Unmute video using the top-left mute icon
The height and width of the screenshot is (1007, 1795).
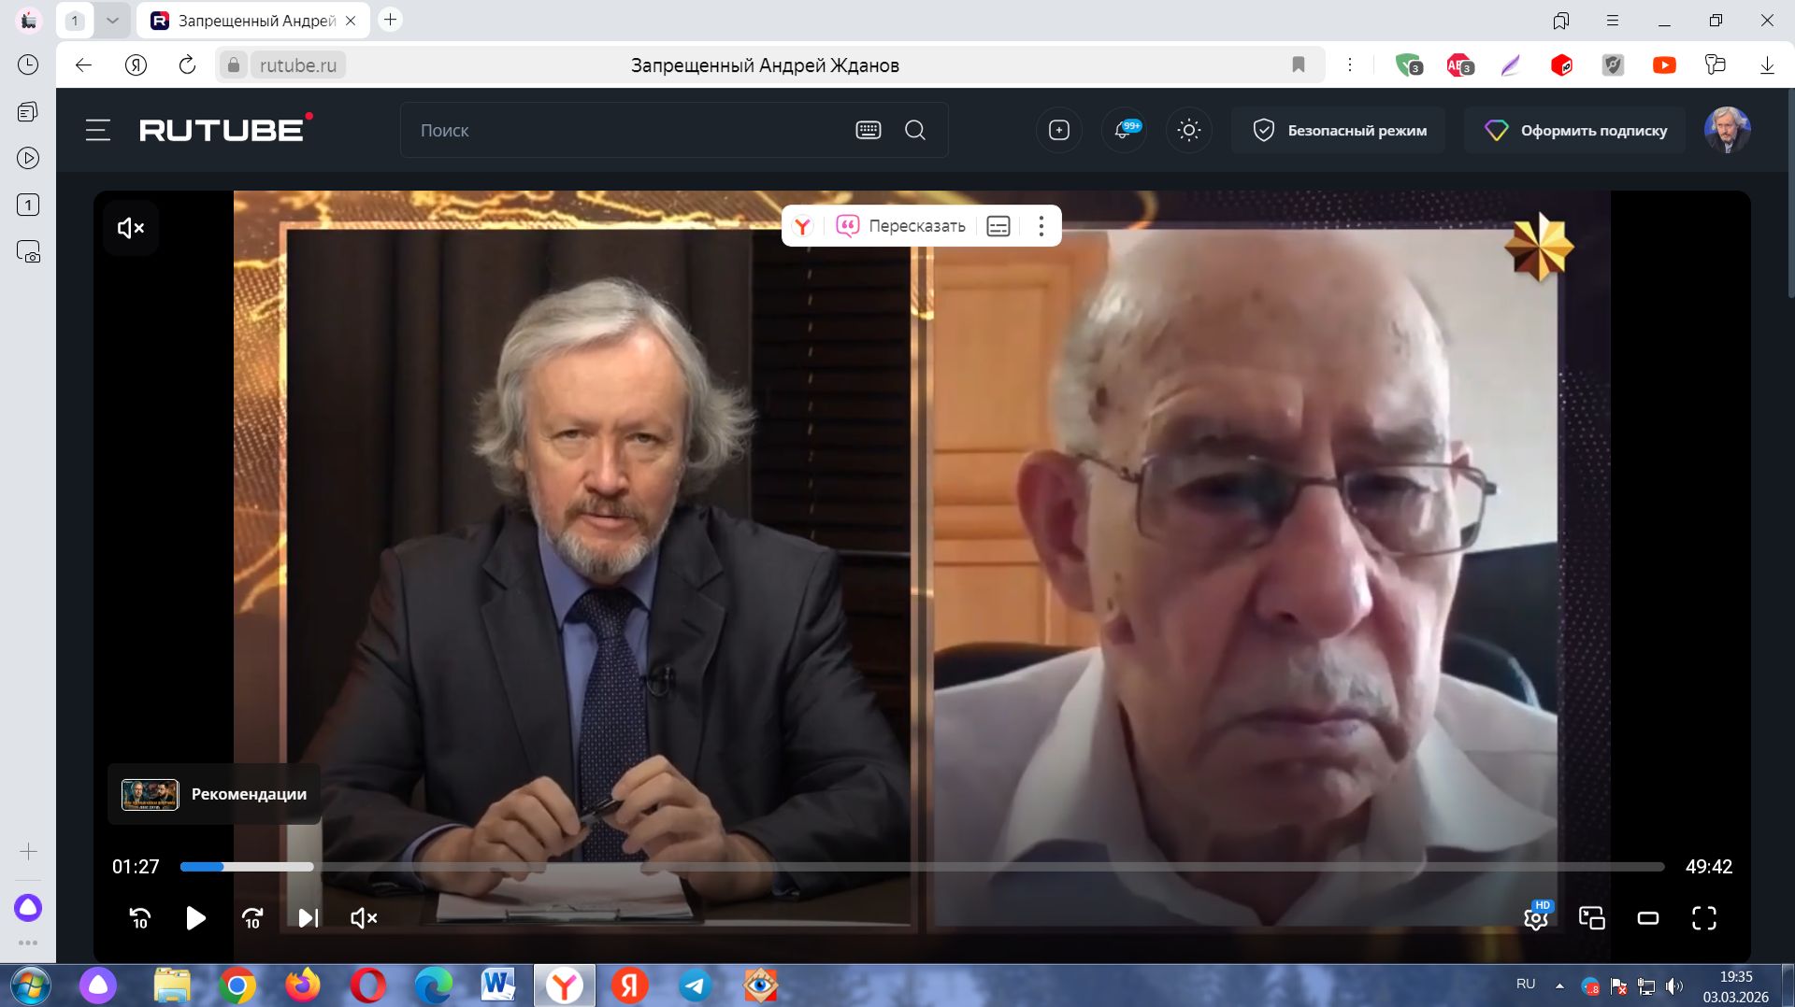coord(131,228)
